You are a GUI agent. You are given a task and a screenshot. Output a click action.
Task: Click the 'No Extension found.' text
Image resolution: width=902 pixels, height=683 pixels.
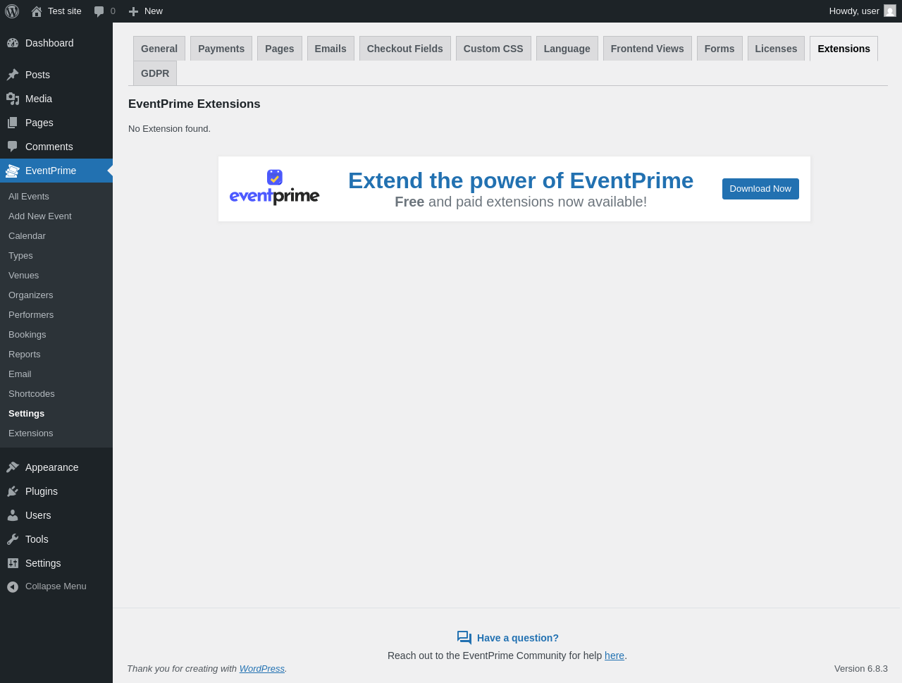[169, 129]
